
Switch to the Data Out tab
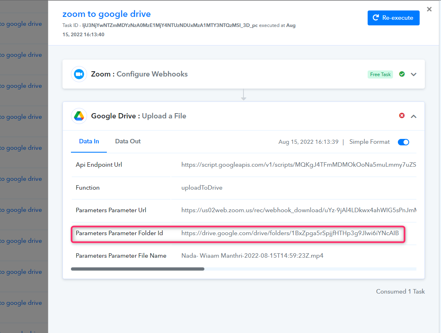pyautogui.click(x=128, y=141)
